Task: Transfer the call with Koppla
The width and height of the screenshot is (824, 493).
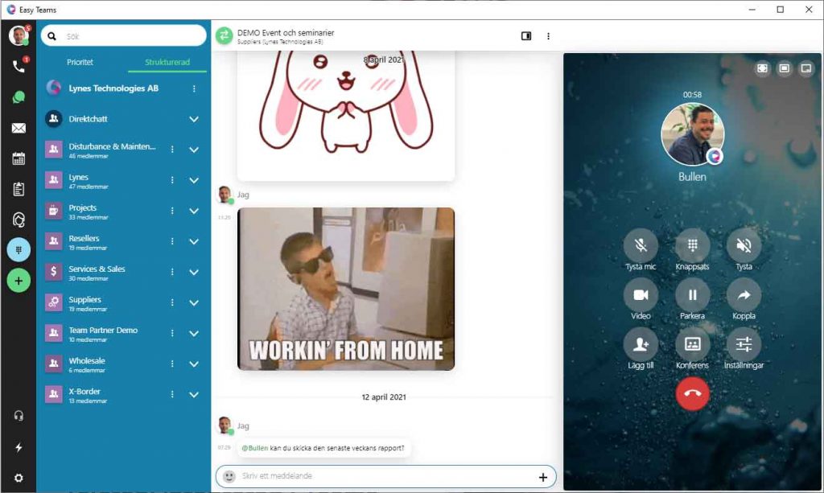Action: 744,295
